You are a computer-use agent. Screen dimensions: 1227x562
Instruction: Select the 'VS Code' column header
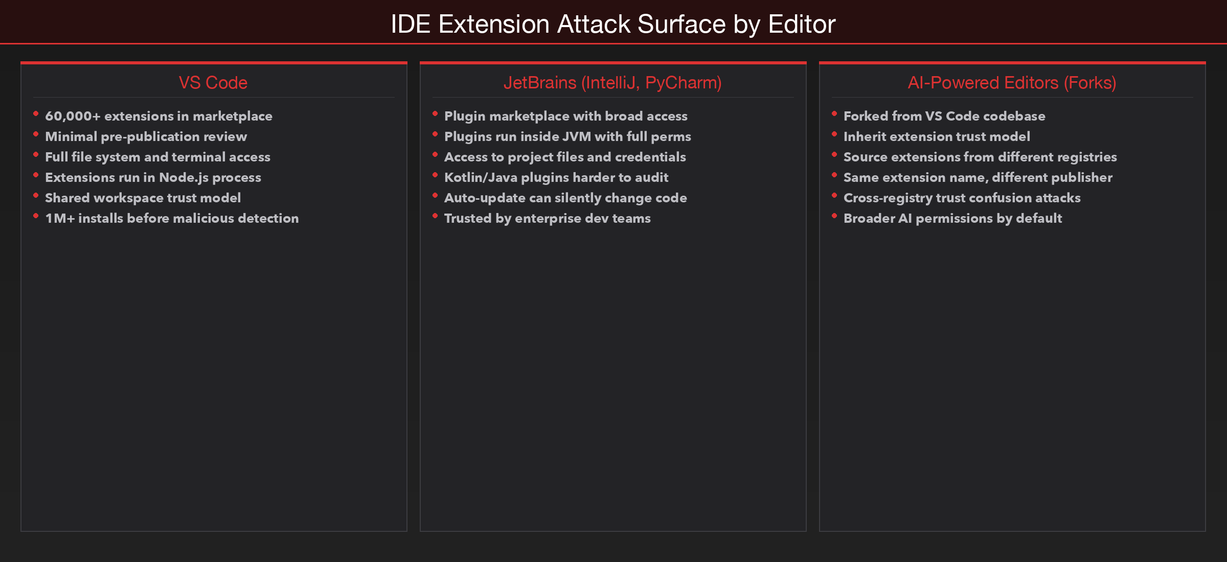(213, 82)
